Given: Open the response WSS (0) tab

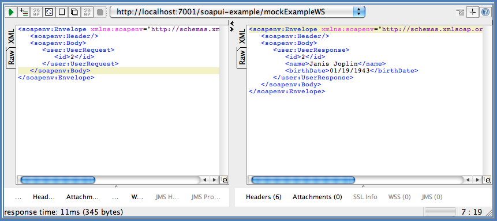Looking at the screenshot, I should pyautogui.click(x=399, y=197).
